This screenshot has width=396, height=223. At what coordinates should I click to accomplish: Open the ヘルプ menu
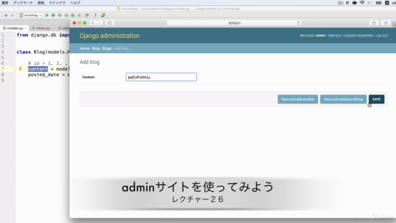75,2
